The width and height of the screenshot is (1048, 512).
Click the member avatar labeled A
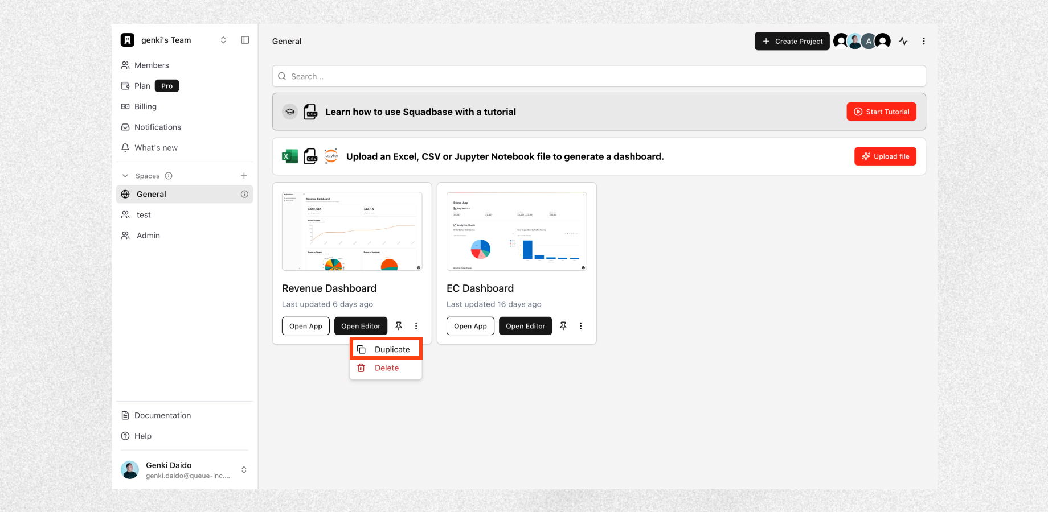(x=869, y=41)
